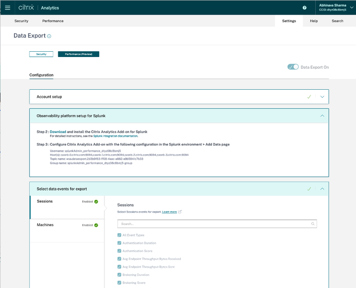Screen dimensions: 356x288
Task: Click the Step 3 configuration instruction text
Action: (140, 144)
